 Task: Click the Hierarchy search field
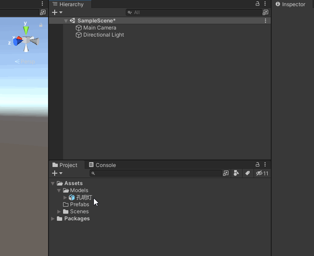[194, 12]
